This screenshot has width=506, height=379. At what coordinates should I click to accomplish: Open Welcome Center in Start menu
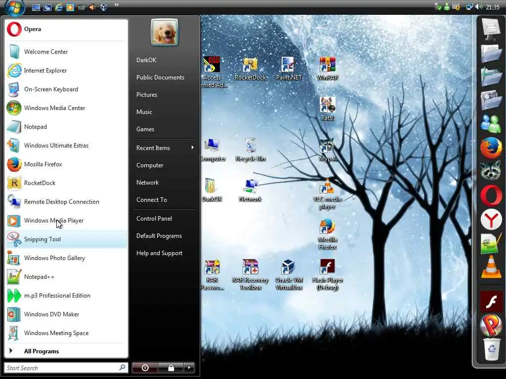pos(66,51)
